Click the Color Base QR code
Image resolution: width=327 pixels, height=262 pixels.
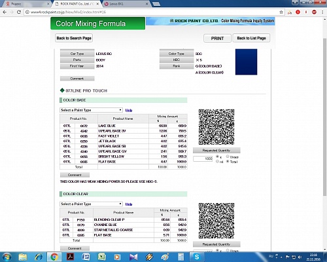pos(216,127)
